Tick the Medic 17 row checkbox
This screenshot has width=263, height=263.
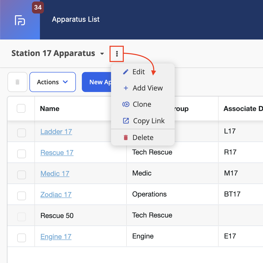21,175
